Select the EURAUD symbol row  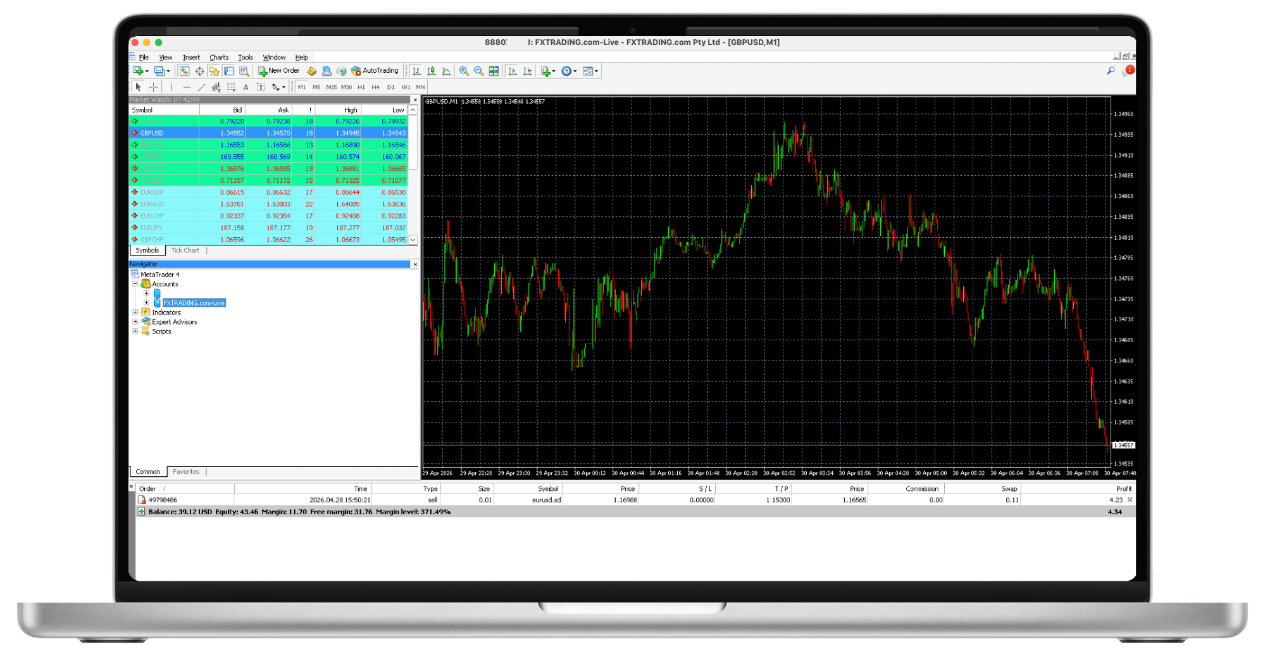point(268,204)
